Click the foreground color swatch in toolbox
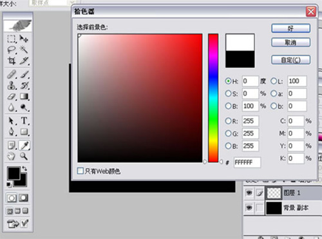This screenshot has width=322, height=239. 14,173
